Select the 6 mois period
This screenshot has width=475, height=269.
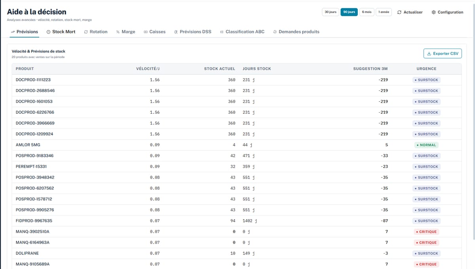point(367,12)
